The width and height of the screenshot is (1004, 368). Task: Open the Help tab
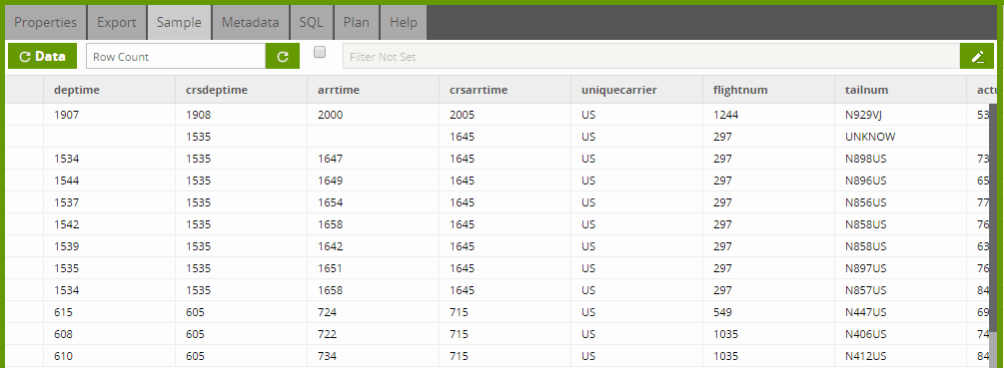[404, 22]
